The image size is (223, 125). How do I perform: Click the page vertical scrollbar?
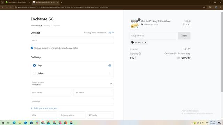tap(222, 52)
